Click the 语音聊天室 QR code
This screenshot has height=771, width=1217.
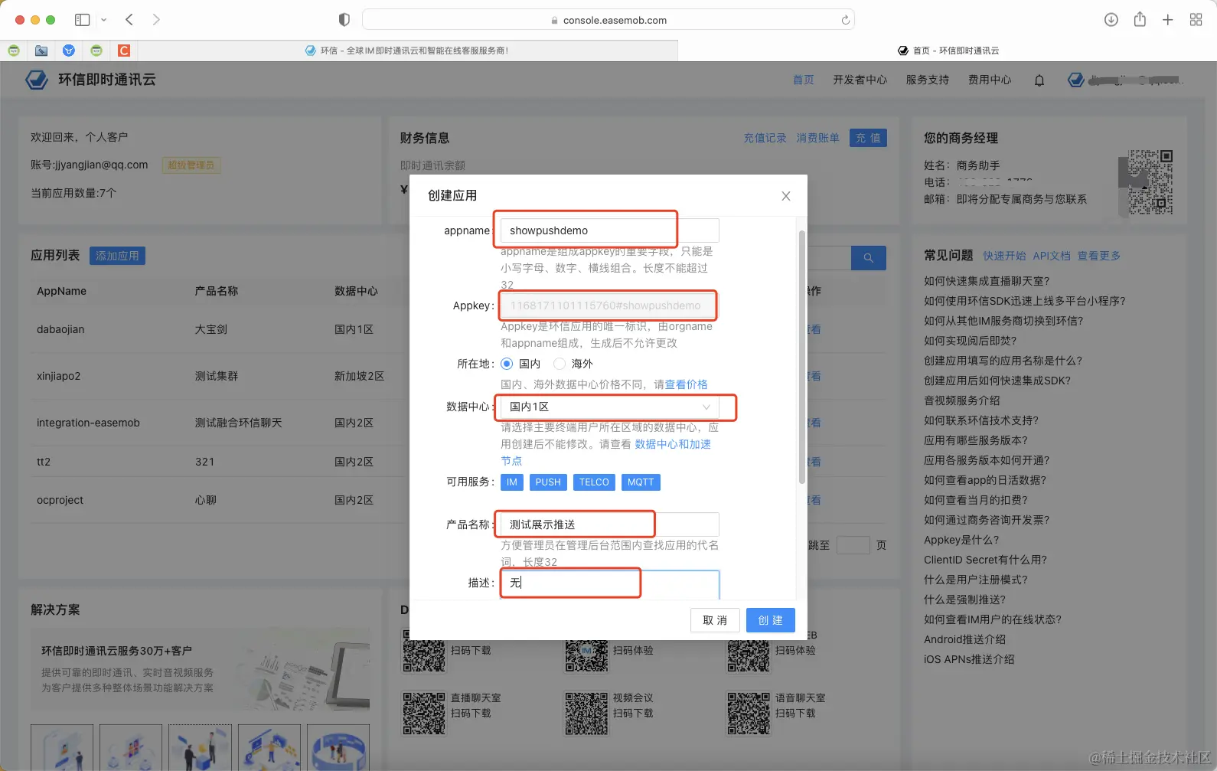coord(749,714)
